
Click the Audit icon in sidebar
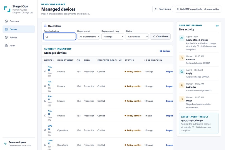[6, 46]
